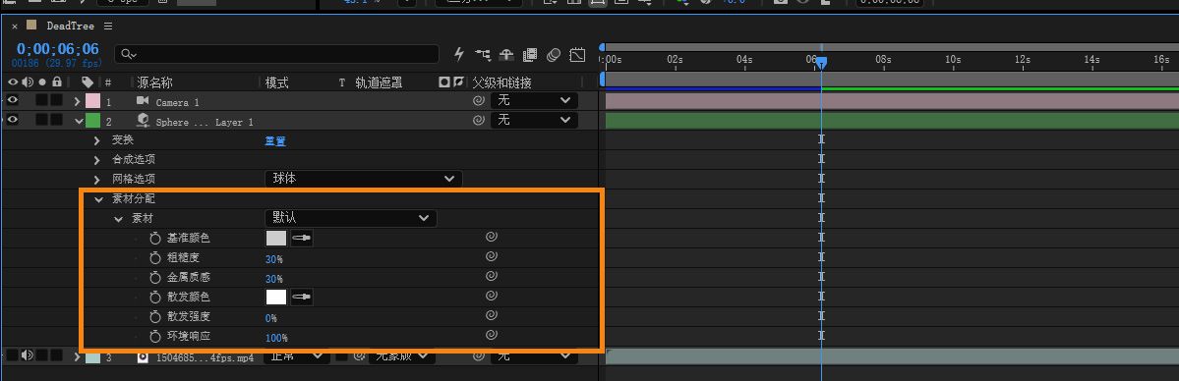Expand the 变换 property group
Viewport: 1179px width, 381px height.
[x=97, y=139]
